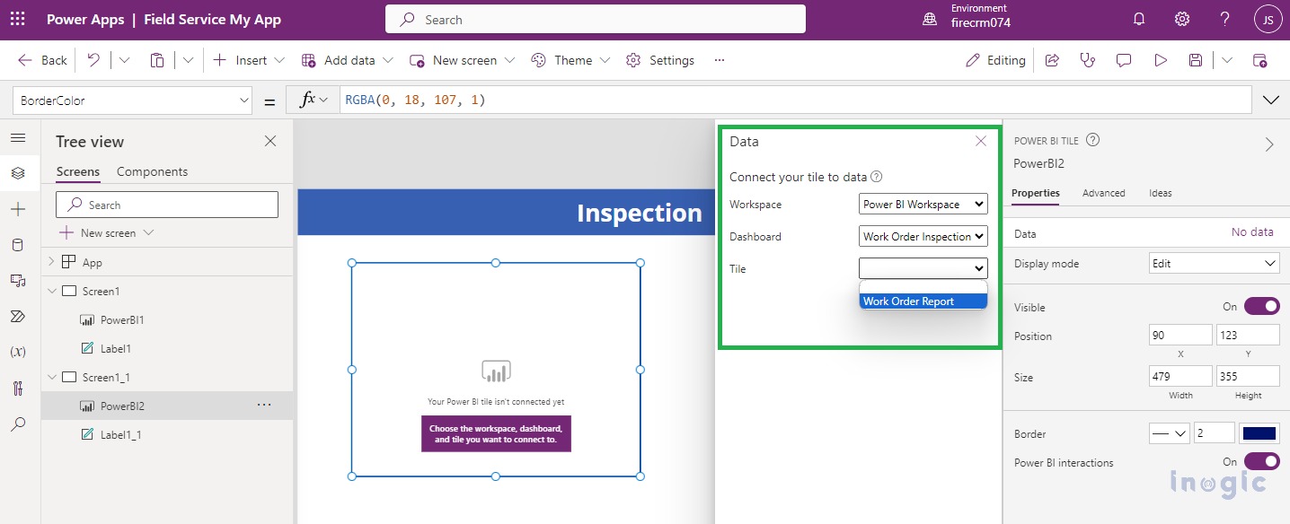
Task: Click the info icon beside POWER BI TILE
Action: (x=1093, y=140)
